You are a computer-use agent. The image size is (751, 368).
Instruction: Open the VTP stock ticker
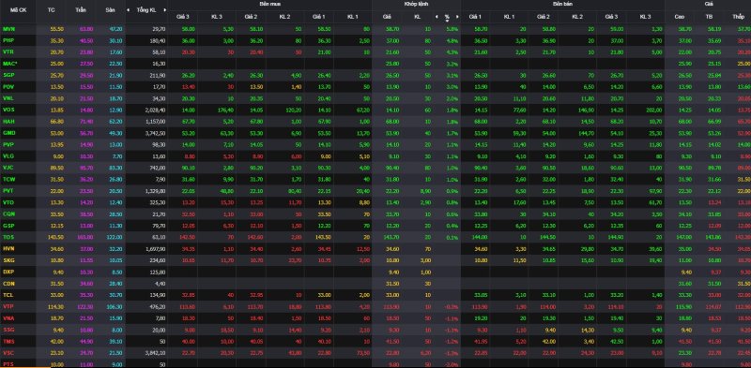pyautogui.click(x=8, y=307)
